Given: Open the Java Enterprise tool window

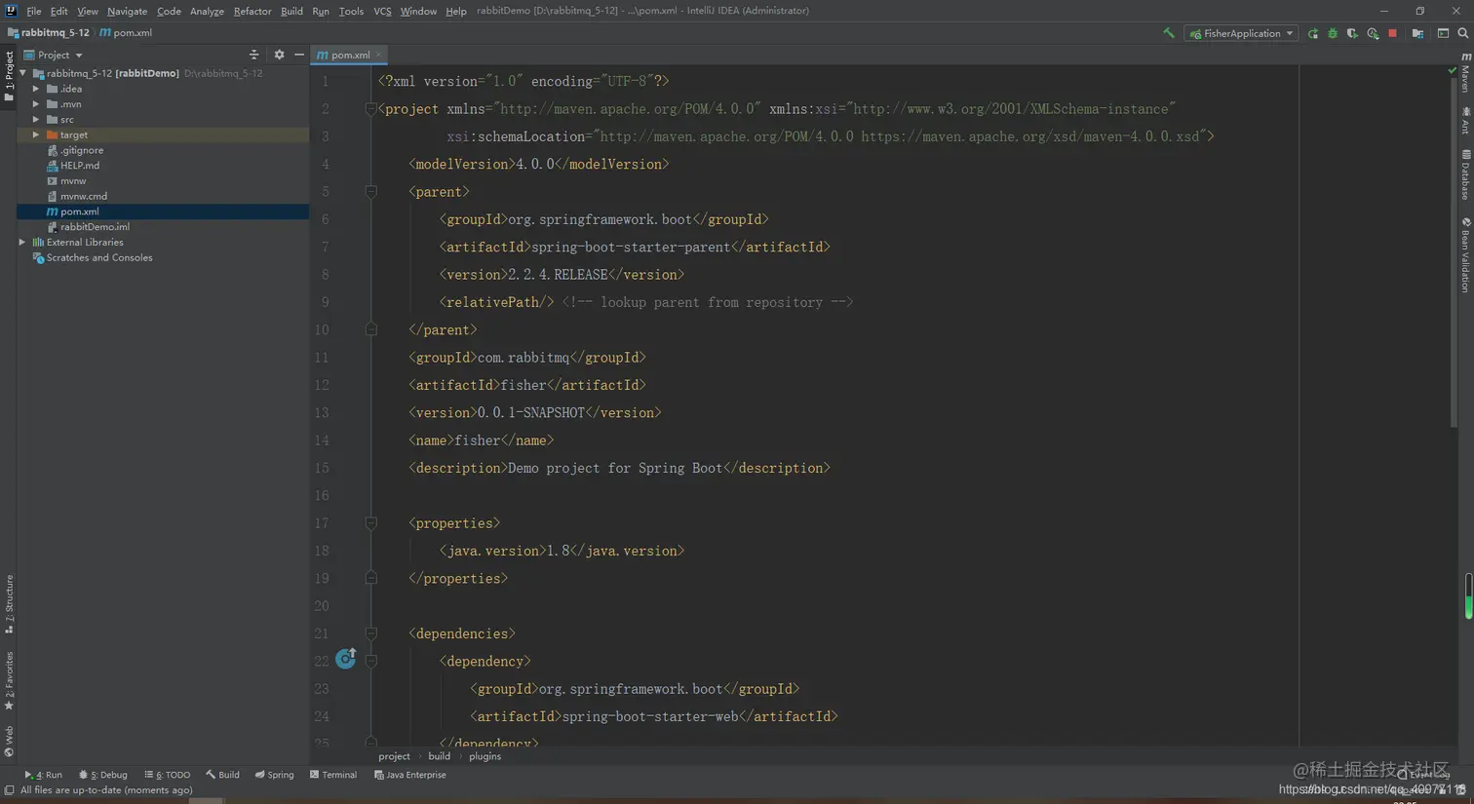Looking at the screenshot, I should point(409,776).
